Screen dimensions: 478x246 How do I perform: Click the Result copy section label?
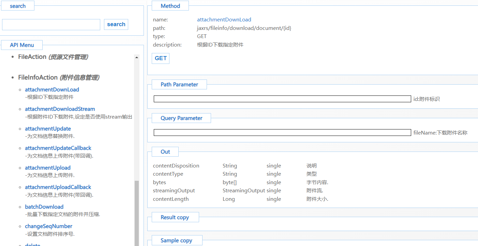tap(175, 217)
